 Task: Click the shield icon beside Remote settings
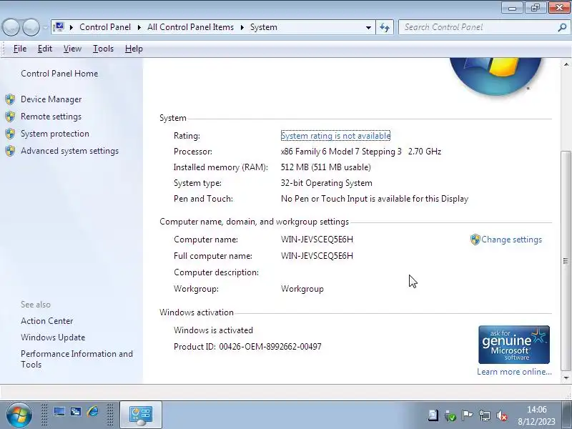pos(10,117)
